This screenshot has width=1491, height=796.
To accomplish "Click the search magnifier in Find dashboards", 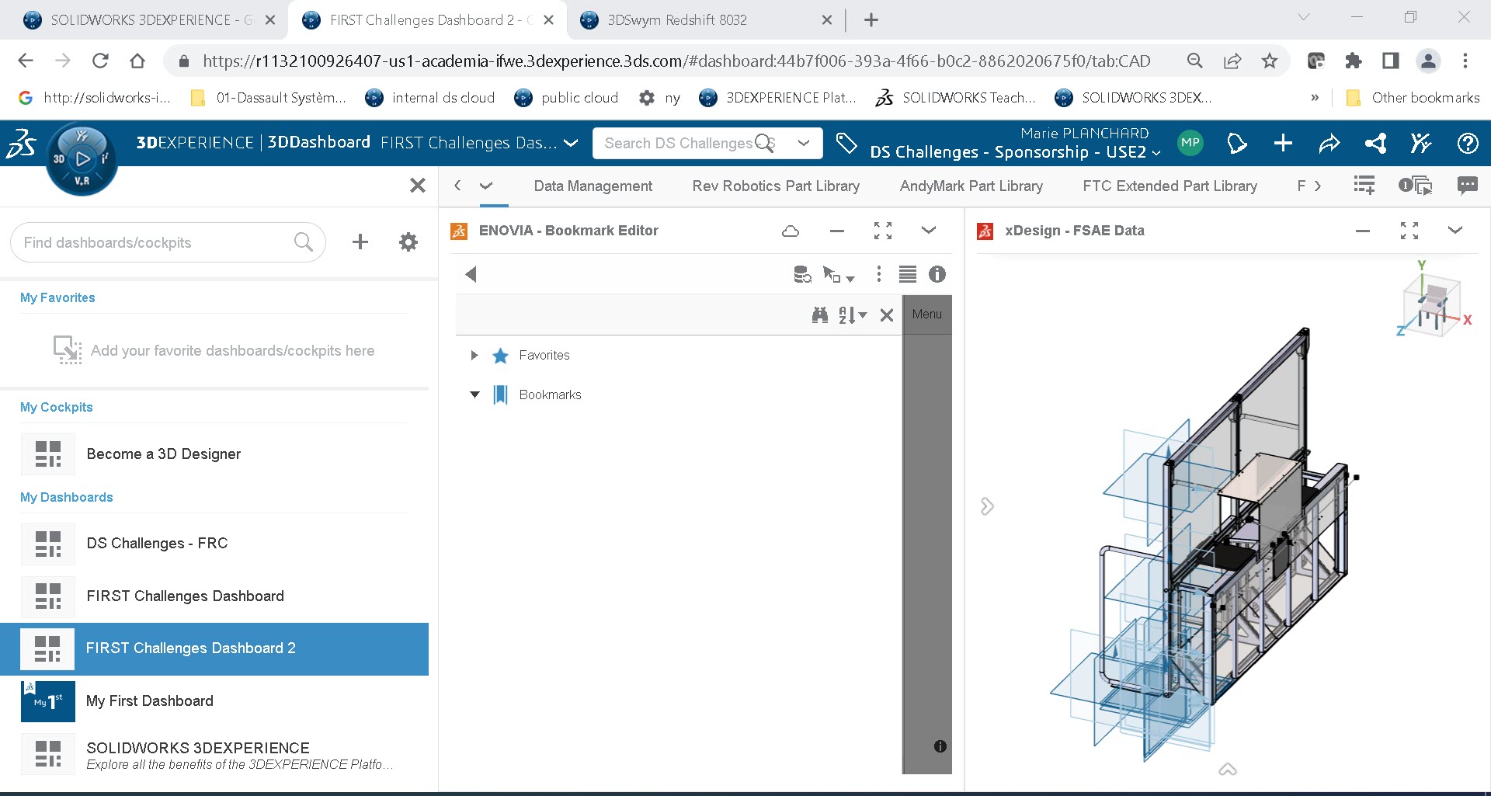I will pyautogui.click(x=304, y=242).
